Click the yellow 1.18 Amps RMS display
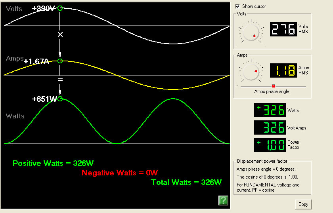This screenshot has height=213, width=333. click(x=283, y=70)
